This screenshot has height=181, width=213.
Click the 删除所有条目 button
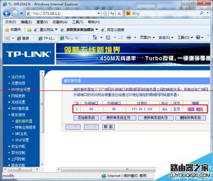[x=190, y=118]
